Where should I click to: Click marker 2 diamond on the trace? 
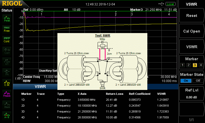(x=116, y=12)
